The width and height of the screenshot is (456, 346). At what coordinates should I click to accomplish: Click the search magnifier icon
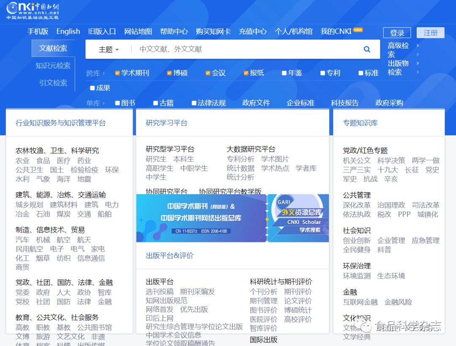(366, 49)
